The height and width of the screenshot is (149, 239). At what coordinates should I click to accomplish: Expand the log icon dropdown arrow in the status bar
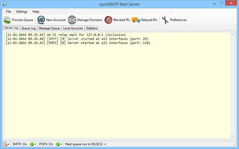(x=9, y=144)
